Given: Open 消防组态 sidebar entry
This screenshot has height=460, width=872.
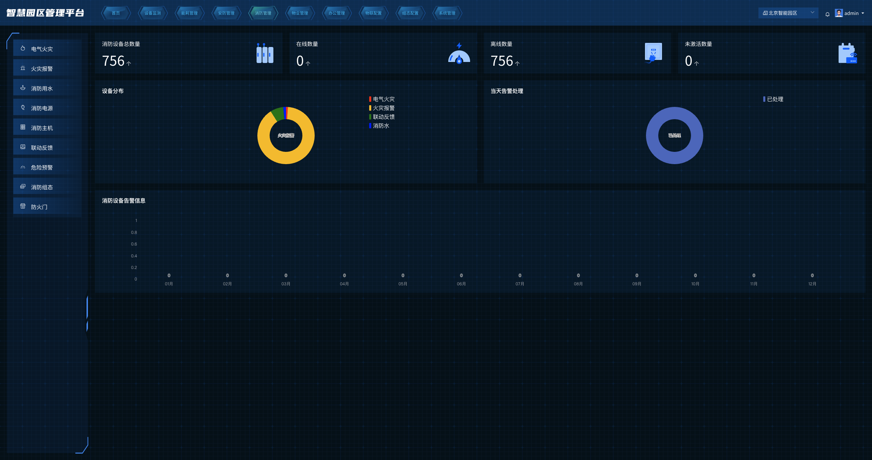Looking at the screenshot, I should pyautogui.click(x=42, y=187).
